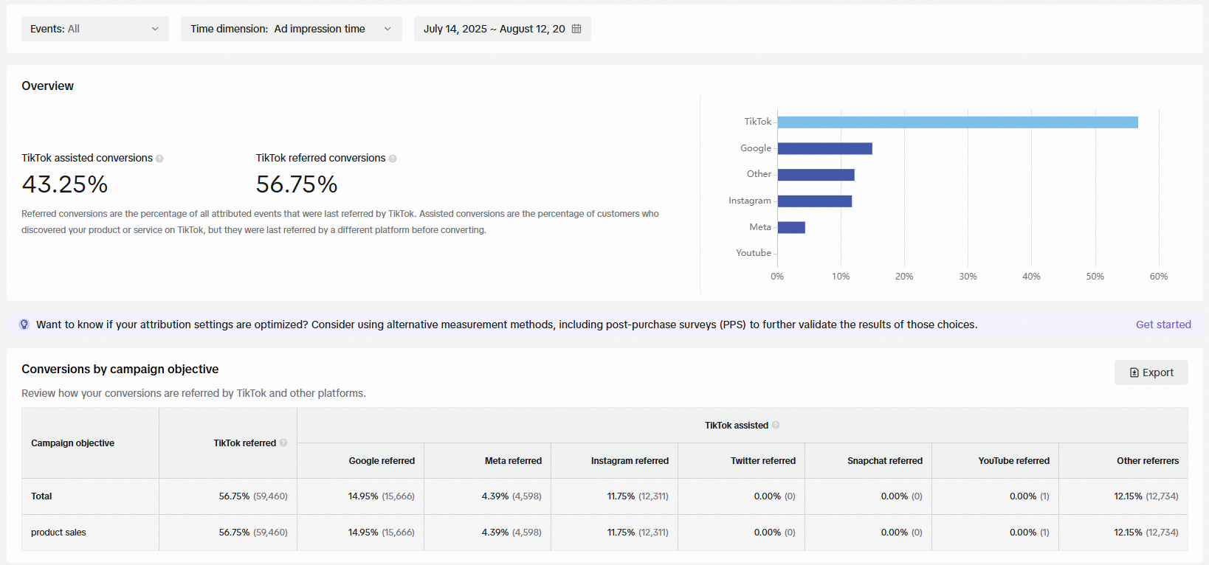This screenshot has width=1209, height=565.
Task: Click the Google bar in the chart
Action: coord(825,149)
